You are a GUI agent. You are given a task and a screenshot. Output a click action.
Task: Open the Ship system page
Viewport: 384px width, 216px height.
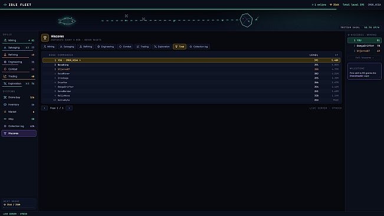point(19,119)
